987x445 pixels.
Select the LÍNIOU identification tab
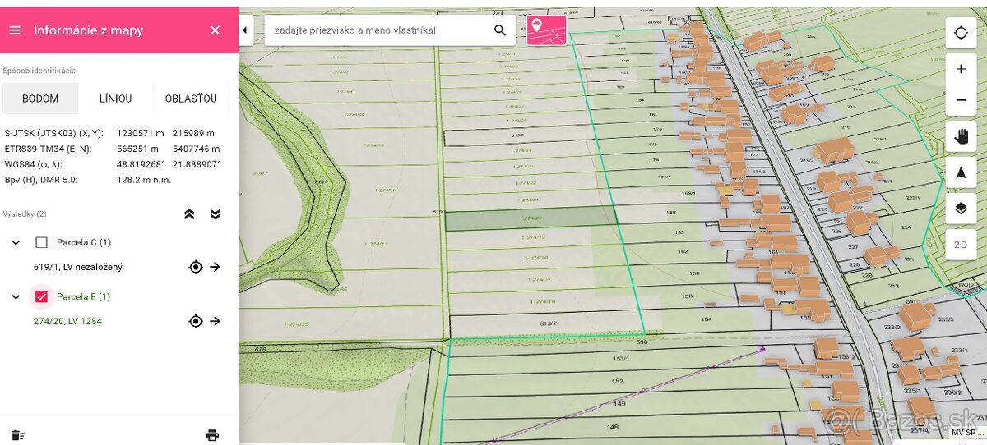115,99
